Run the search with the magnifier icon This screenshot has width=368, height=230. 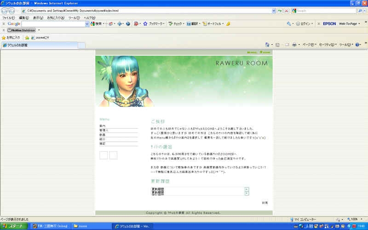[360, 11]
